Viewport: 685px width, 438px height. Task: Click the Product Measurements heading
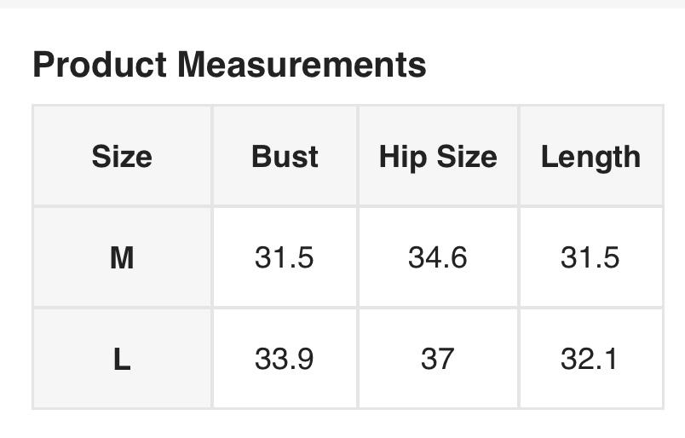point(229,64)
